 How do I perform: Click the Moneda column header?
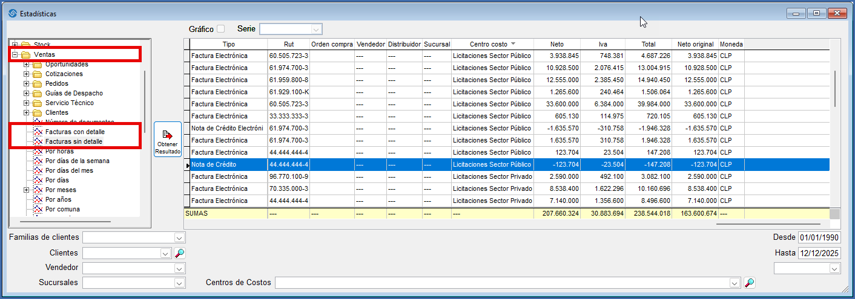click(x=731, y=44)
